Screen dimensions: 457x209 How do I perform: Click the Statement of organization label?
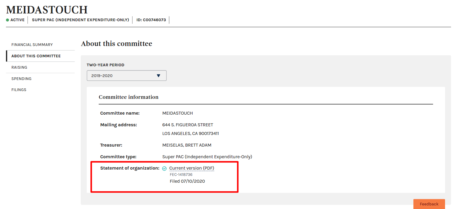[x=130, y=168]
